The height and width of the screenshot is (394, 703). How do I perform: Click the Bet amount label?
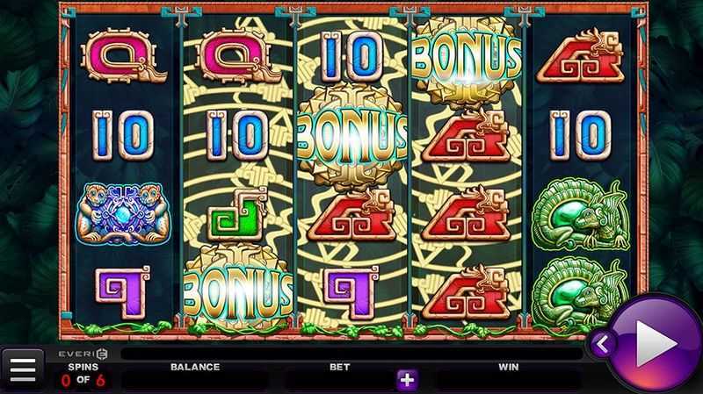[x=339, y=367]
